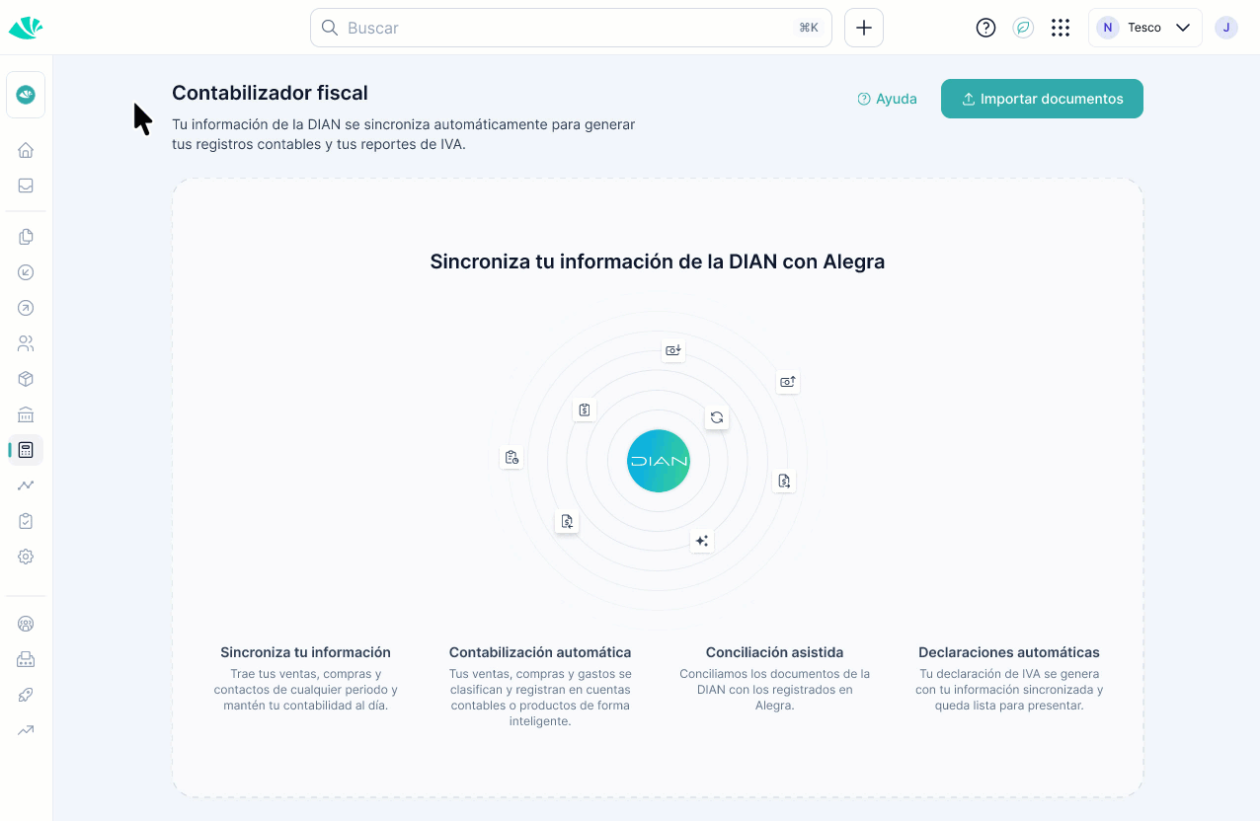Click the heading 'Sincroniza tu información de la DIAN con Alegra'
The height and width of the screenshot is (821, 1260).
[658, 261]
